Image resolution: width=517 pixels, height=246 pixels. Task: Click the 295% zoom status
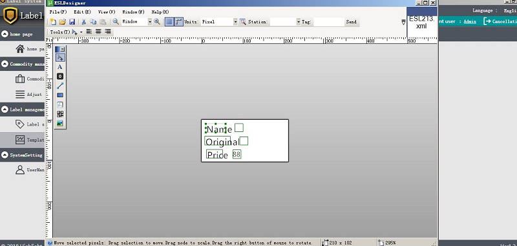tap(386, 243)
